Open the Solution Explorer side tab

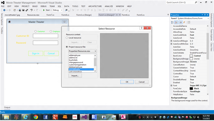click(x=211, y=20)
